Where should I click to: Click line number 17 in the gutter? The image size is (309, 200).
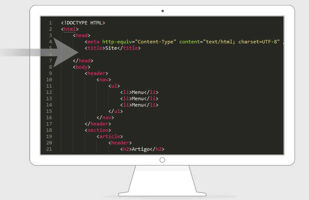click(x=49, y=124)
